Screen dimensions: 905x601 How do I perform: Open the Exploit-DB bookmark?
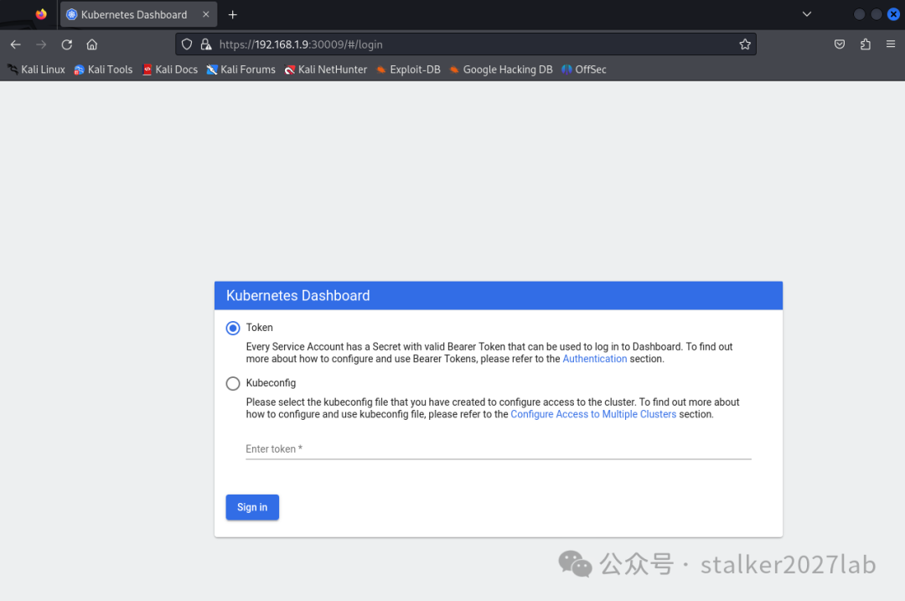point(408,70)
